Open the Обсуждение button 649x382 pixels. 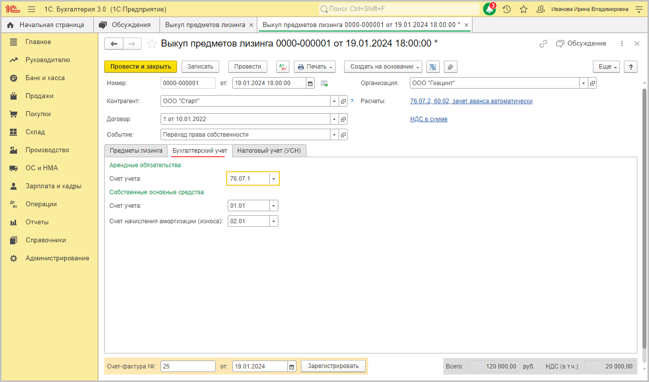[581, 44]
